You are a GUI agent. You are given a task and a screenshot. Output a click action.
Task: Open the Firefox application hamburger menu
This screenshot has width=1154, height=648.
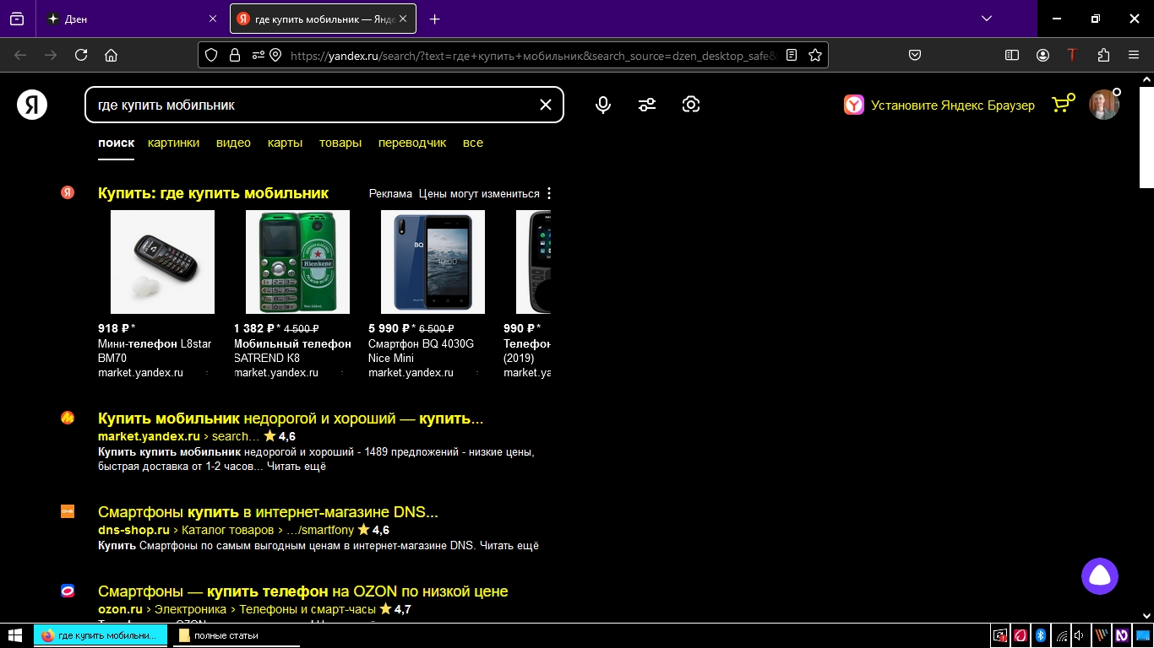click(x=1134, y=55)
